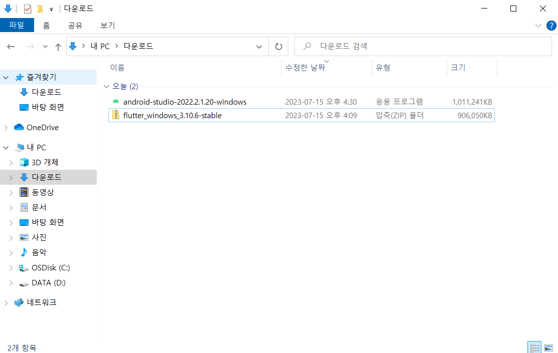Viewport: 558px width, 353px height.
Task: Expand the 3D 개체 node
Action: 11,163
